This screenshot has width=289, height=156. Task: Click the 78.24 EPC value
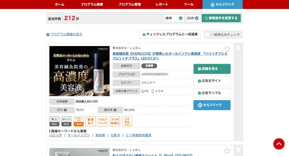click(x=80, y=110)
